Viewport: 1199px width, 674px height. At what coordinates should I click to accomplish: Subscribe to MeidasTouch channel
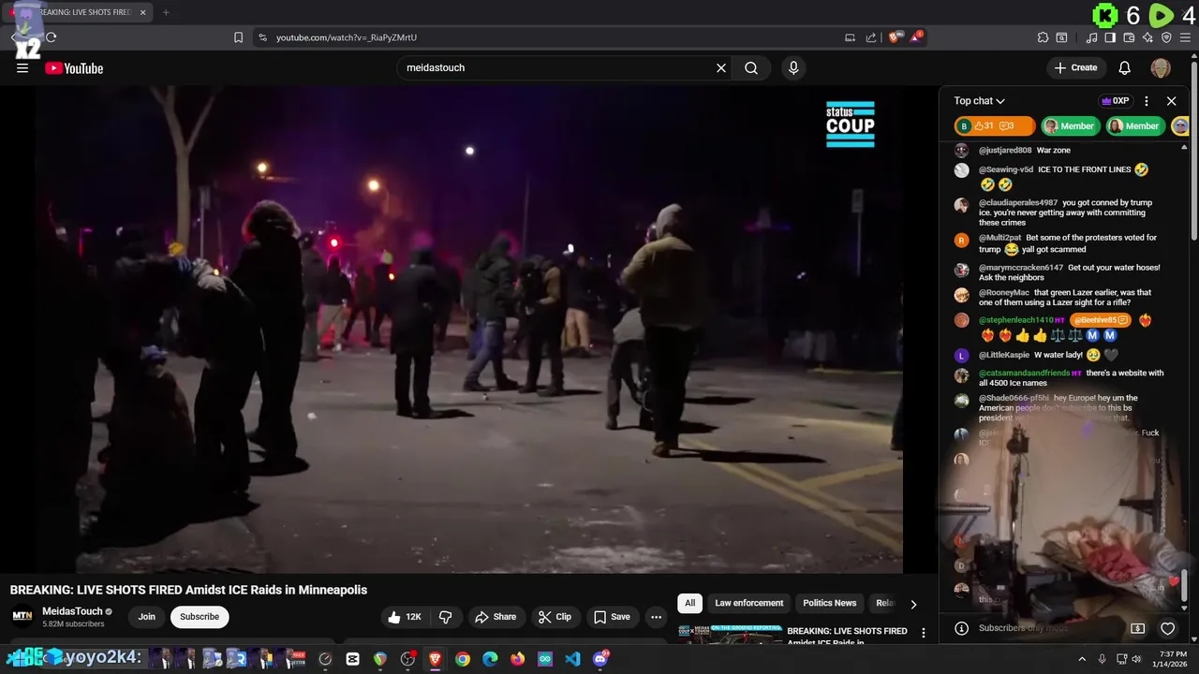200,617
